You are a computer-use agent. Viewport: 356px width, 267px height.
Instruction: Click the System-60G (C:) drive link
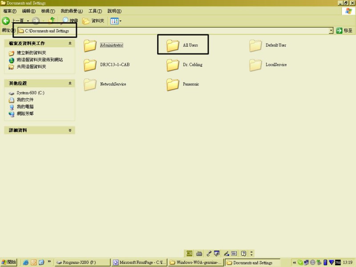point(30,93)
